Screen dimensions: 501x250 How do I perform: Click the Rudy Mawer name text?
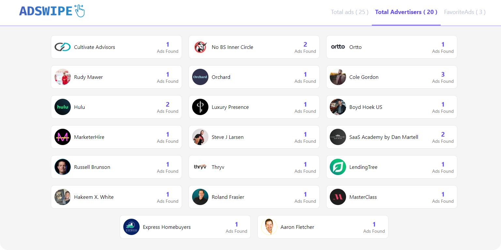[x=88, y=77]
